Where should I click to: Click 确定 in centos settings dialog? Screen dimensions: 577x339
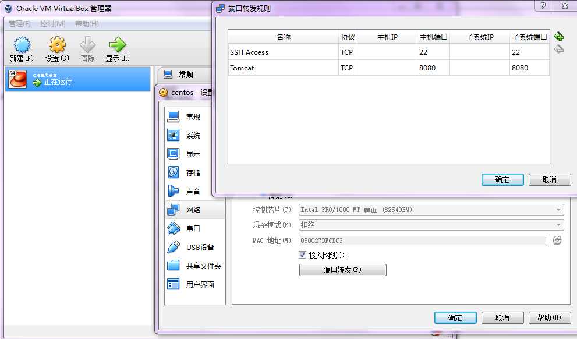click(x=455, y=317)
